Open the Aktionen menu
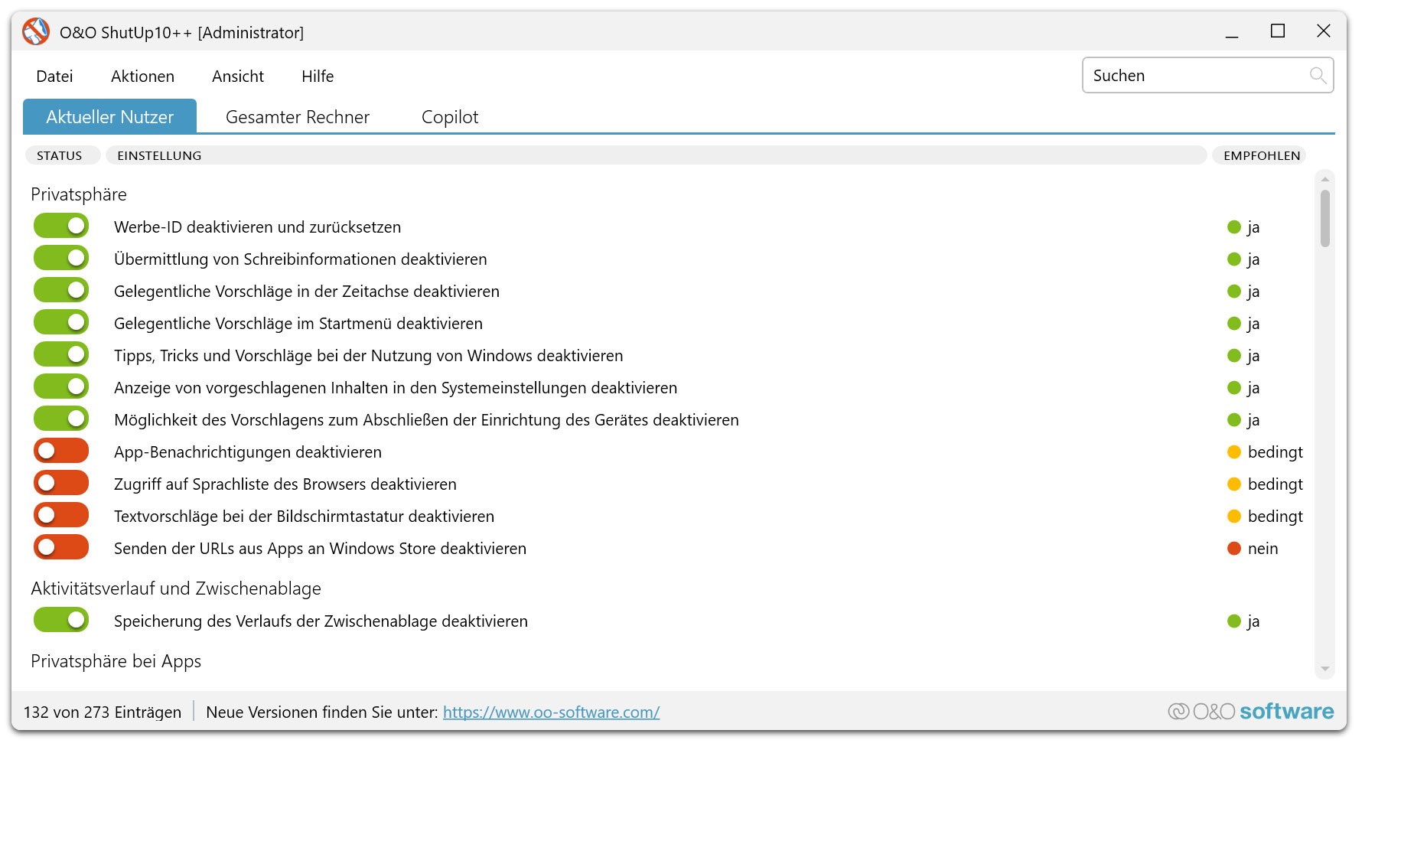Screen dimensions: 1427x841 tap(142, 76)
